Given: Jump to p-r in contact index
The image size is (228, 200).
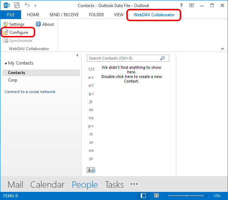Looking at the screenshot, I should click(x=91, y=126).
